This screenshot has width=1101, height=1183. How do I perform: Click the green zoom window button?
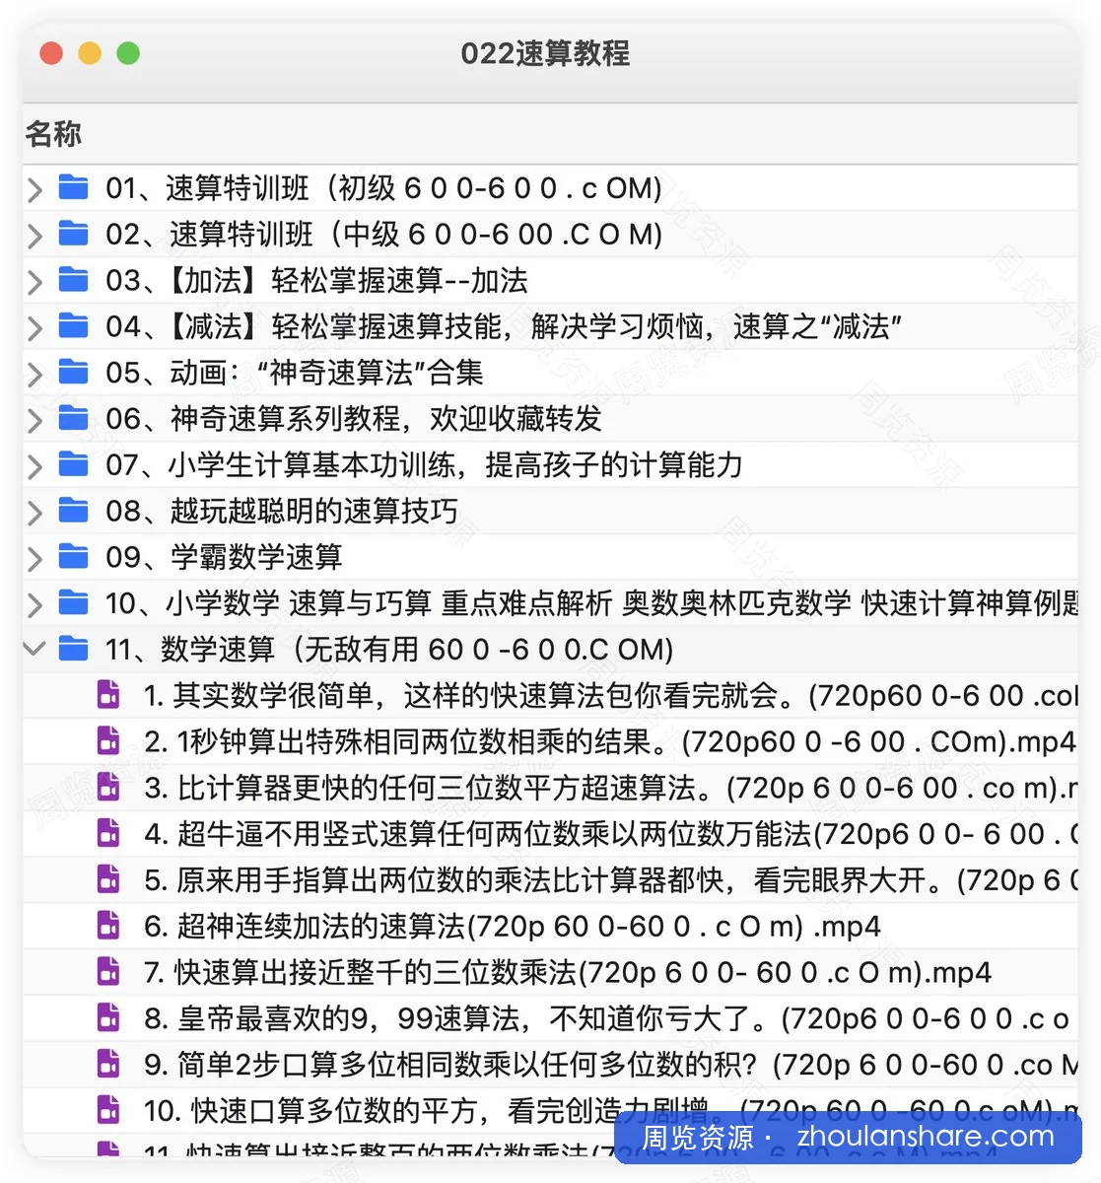[128, 53]
